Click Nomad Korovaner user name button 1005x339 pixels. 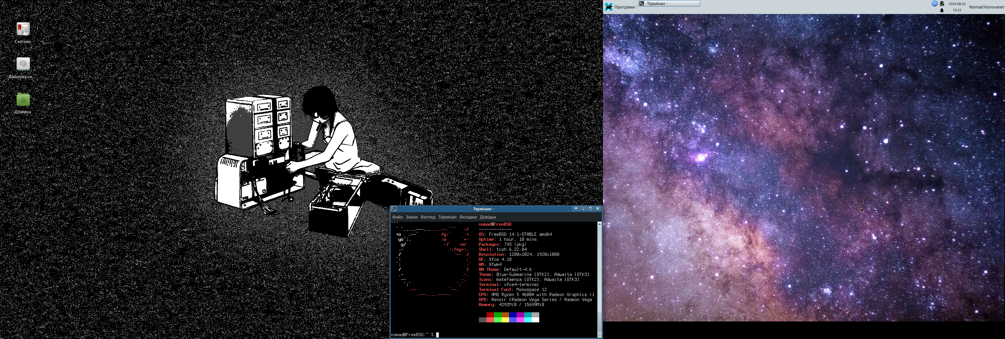987,7
